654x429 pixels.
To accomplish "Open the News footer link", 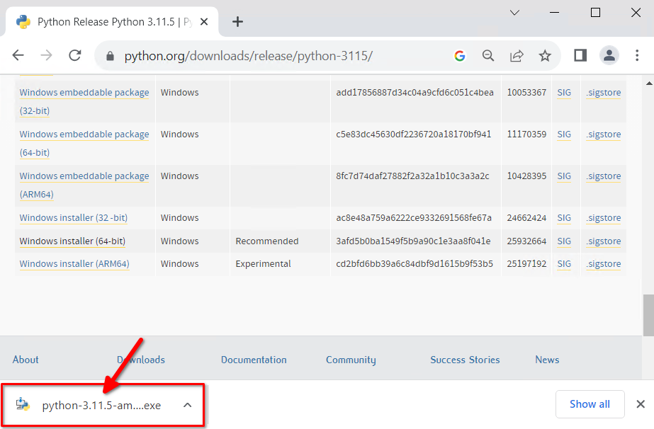I will pos(547,360).
